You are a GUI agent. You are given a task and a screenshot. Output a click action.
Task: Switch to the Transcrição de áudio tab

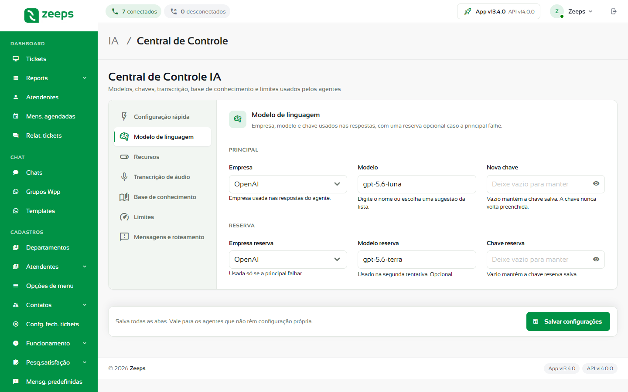(162, 177)
